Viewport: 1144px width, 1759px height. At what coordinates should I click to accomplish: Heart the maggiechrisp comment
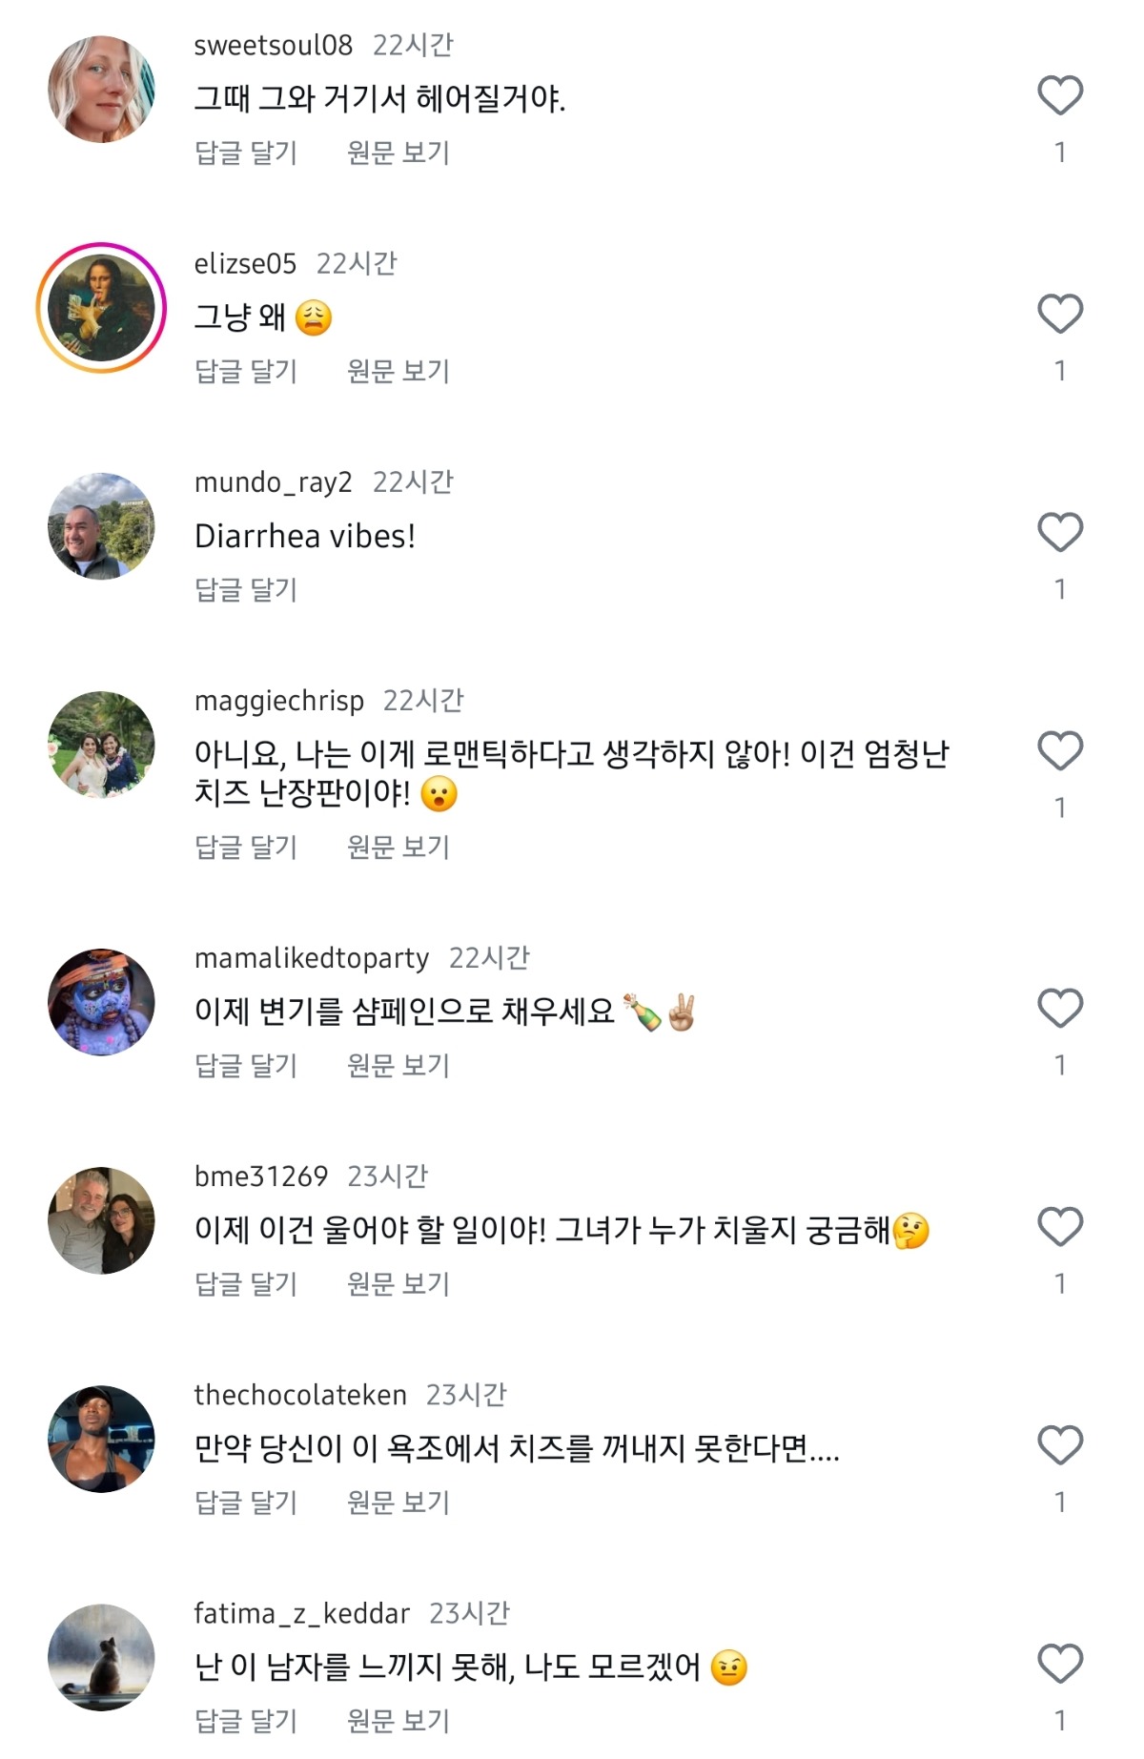[1060, 751]
